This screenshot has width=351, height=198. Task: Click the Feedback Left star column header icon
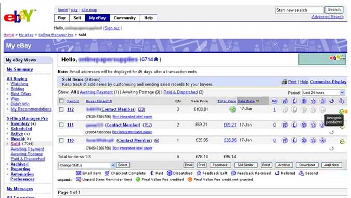[x=313, y=101]
